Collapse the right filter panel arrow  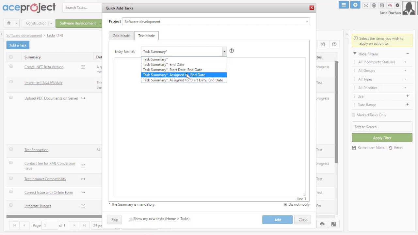[347, 34]
